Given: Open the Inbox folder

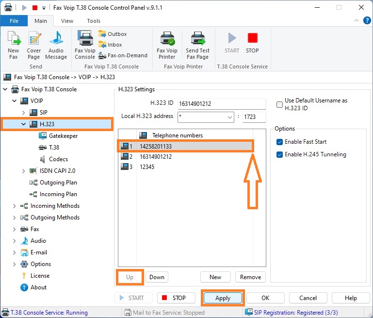Looking at the screenshot, I should point(110,45).
